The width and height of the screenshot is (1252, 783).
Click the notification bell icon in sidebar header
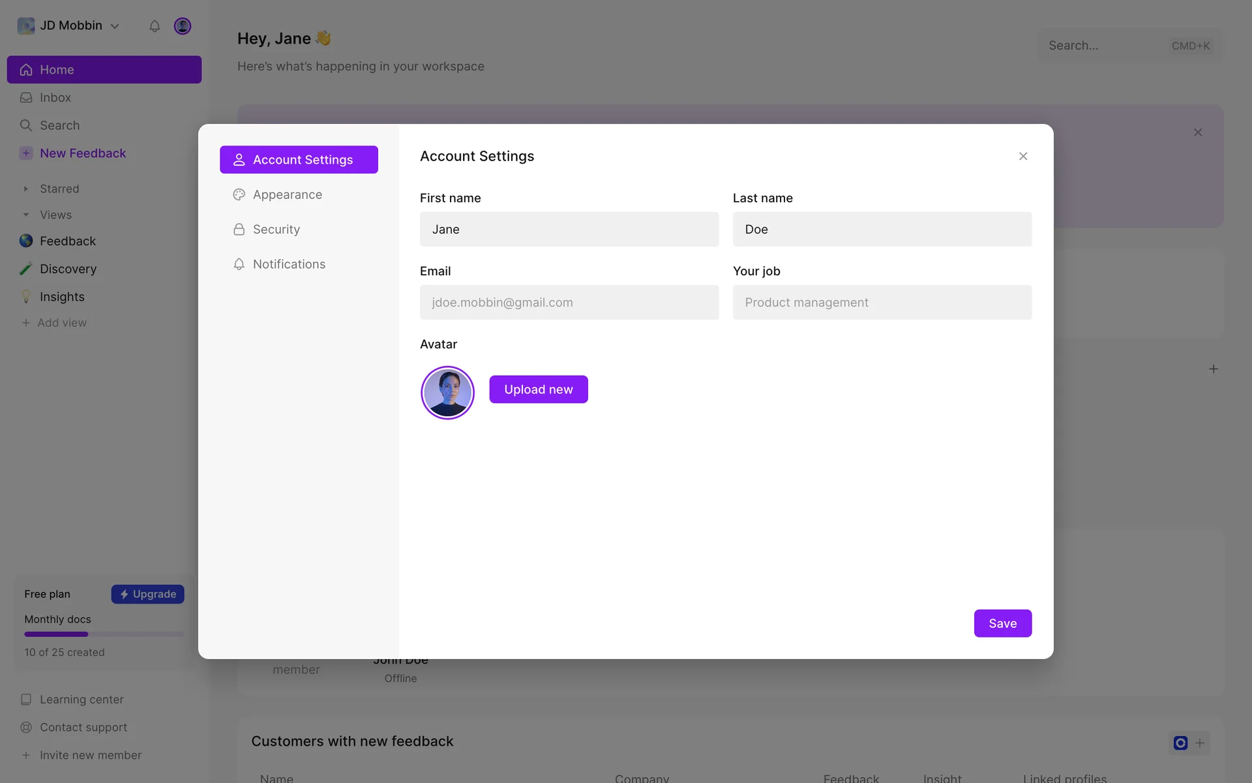[x=155, y=26]
